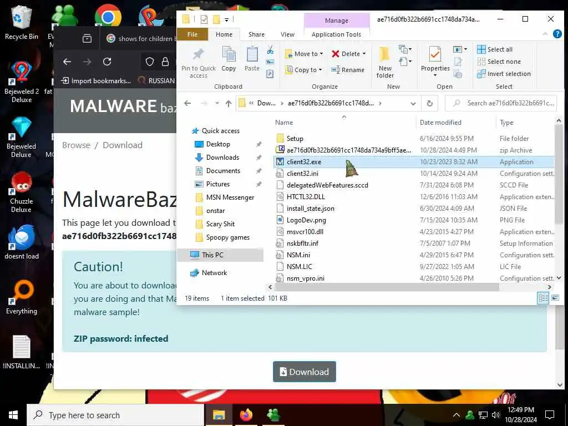
Task: Go back in File Explorer
Action: pos(187,103)
